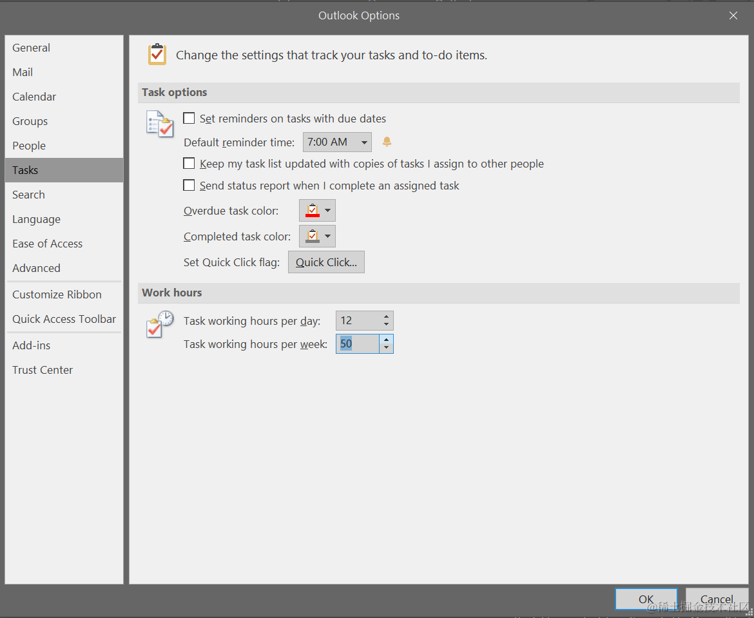Open the Trust Center settings

(43, 369)
